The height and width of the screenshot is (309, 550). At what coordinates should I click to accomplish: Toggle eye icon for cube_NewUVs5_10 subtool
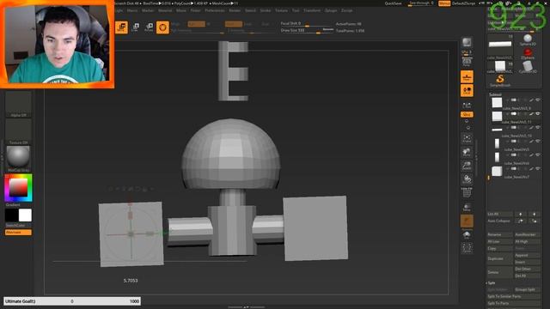click(537, 128)
